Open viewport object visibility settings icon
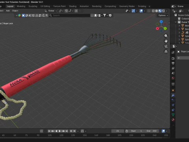This screenshot has height=142, width=189. (x=128, y=11)
